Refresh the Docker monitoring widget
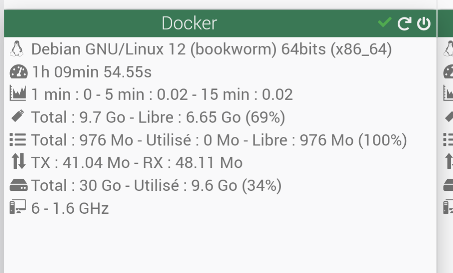 click(x=404, y=23)
